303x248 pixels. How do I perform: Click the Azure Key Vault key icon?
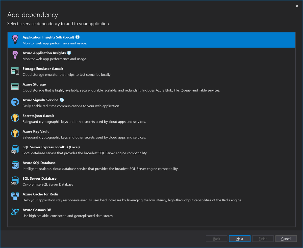tap(15, 133)
